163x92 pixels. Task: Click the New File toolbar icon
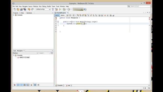click(15, 9)
